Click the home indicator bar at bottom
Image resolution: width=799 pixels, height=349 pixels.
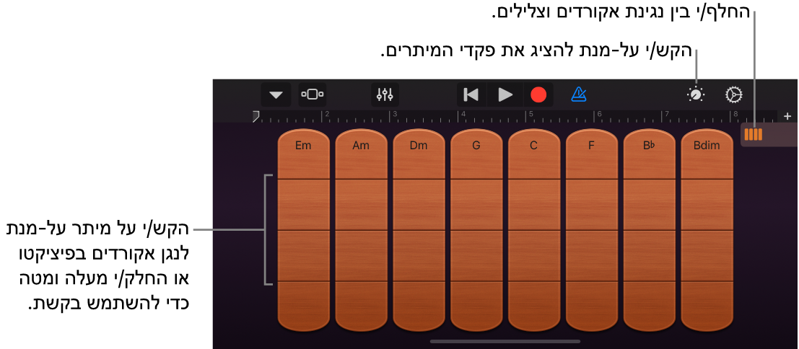click(505, 341)
